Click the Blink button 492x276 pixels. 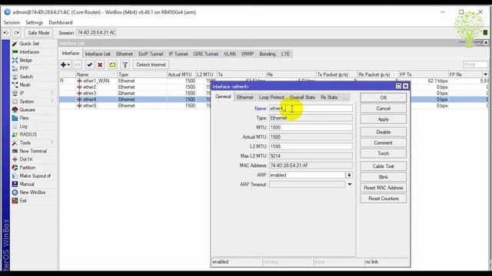[x=383, y=177]
